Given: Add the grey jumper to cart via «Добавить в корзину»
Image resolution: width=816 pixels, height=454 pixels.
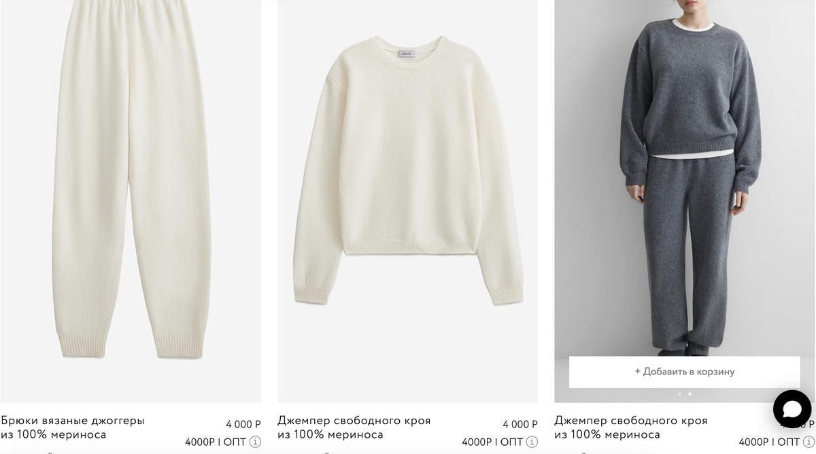Looking at the screenshot, I should [x=684, y=372].
